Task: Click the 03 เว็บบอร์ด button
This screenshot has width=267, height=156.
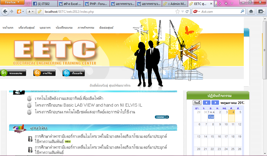Action: point(74,73)
